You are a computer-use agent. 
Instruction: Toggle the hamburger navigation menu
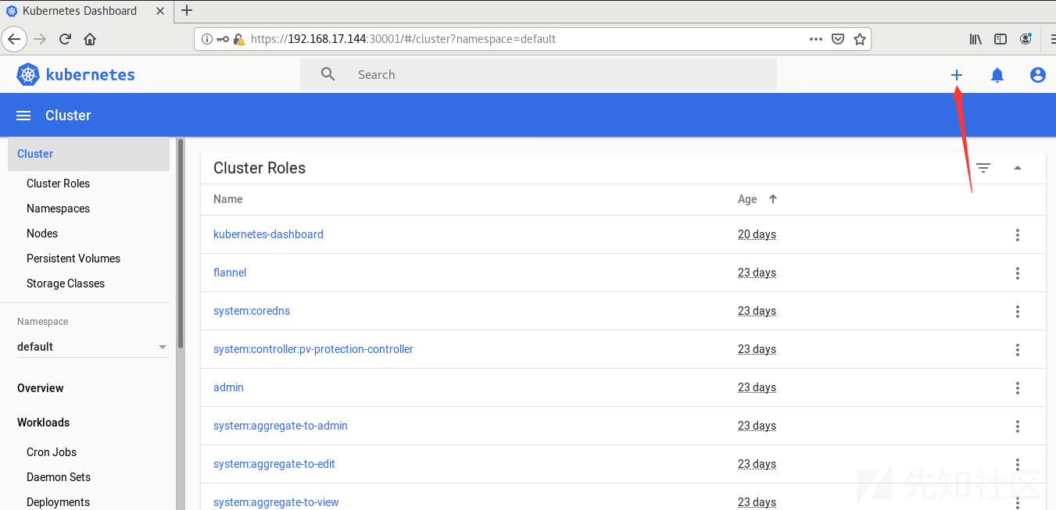point(23,116)
